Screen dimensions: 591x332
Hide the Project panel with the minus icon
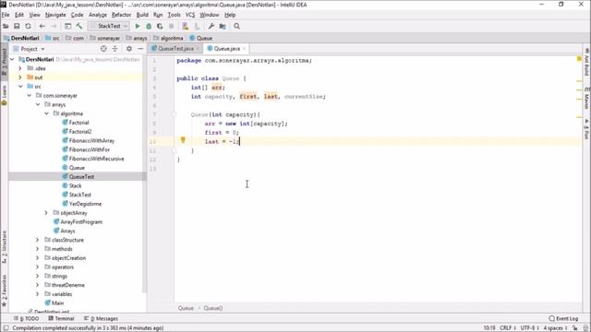[140, 49]
